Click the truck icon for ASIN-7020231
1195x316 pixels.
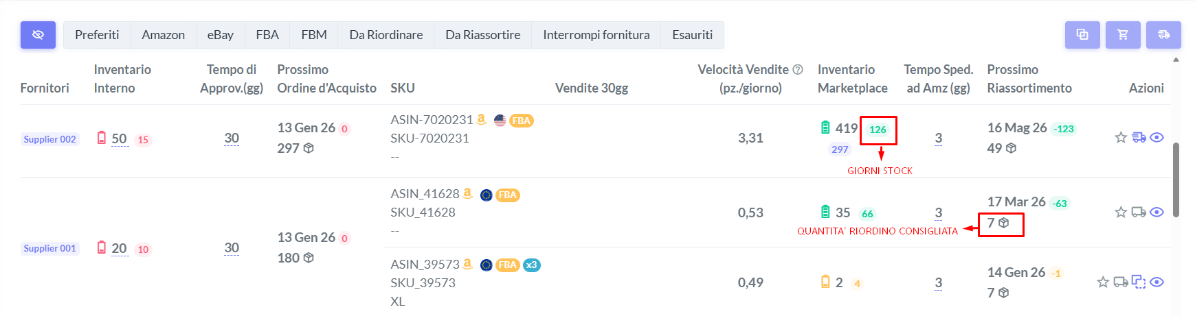[x=1139, y=138]
